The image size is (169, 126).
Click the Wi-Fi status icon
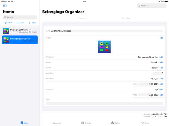click(x=159, y=1)
